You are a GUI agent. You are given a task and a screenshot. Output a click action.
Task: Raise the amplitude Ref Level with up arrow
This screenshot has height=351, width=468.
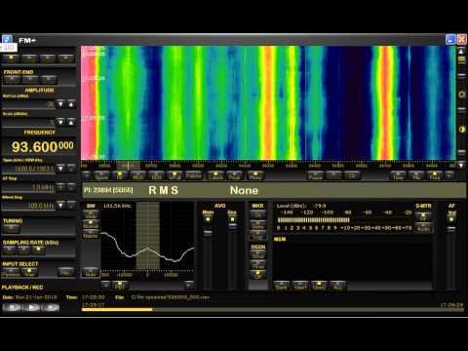(71, 104)
